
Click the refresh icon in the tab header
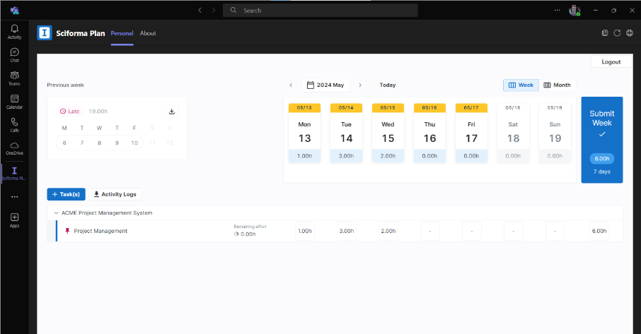tap(617, 33)
